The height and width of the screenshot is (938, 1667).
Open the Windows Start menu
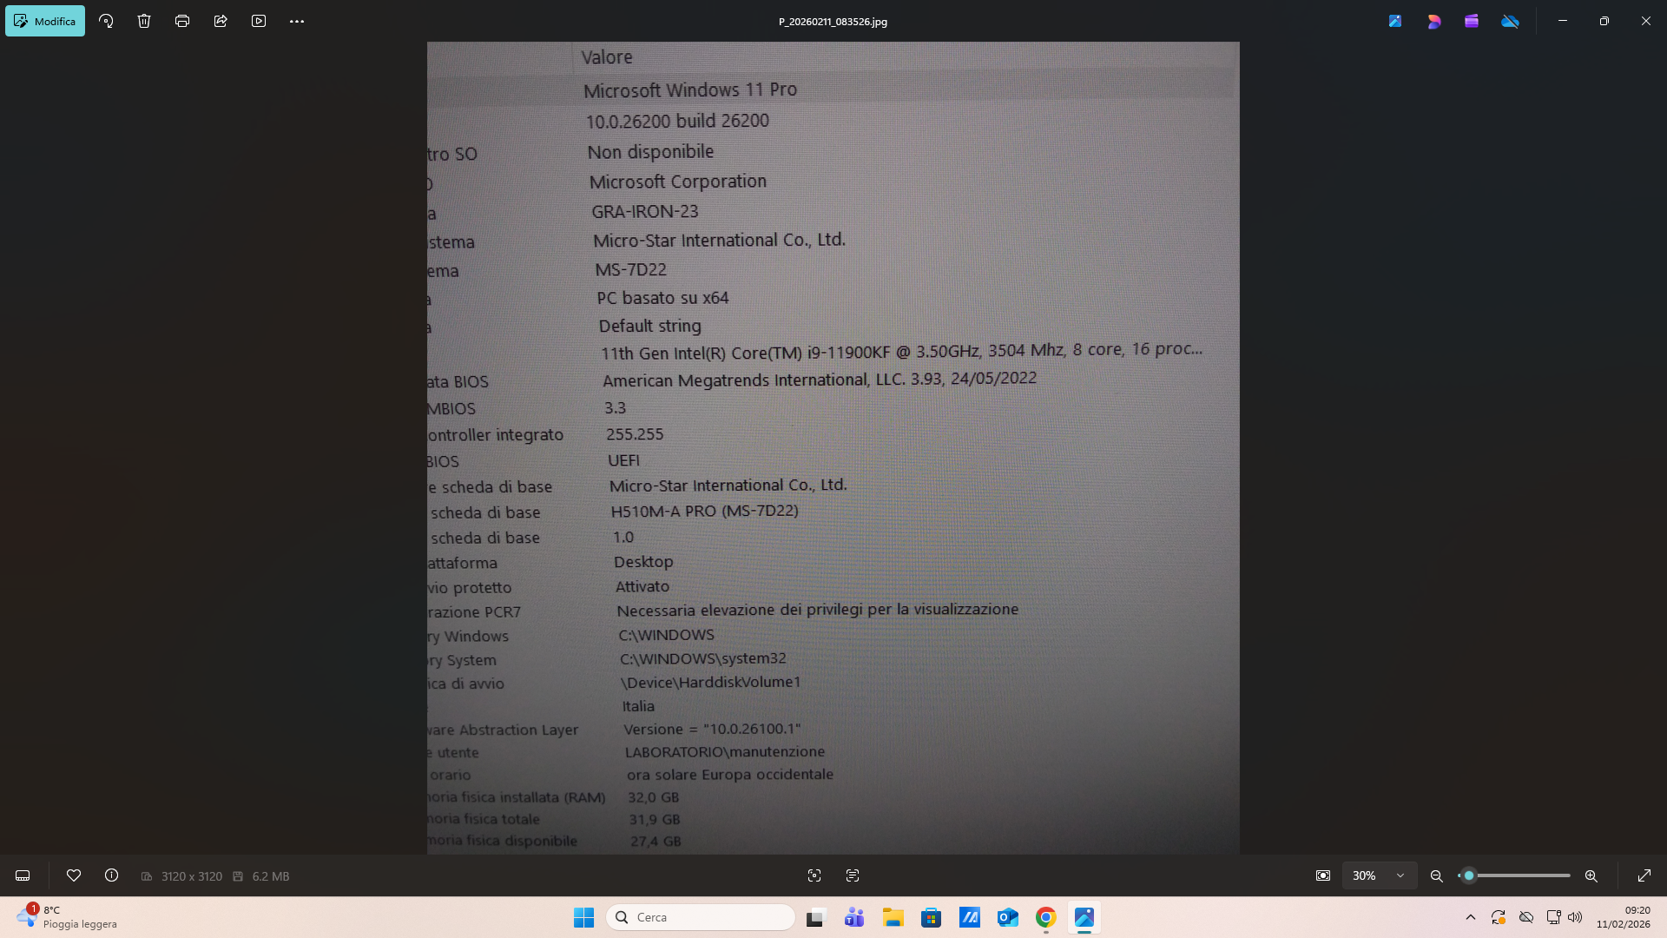click(583, 917)
